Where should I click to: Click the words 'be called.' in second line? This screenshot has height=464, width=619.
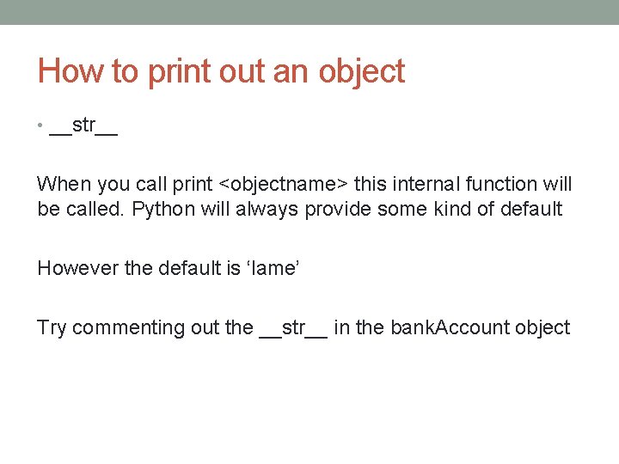coord(81,209)
